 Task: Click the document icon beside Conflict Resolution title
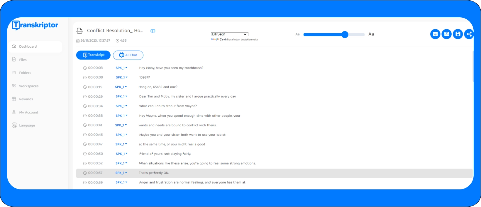79,30
